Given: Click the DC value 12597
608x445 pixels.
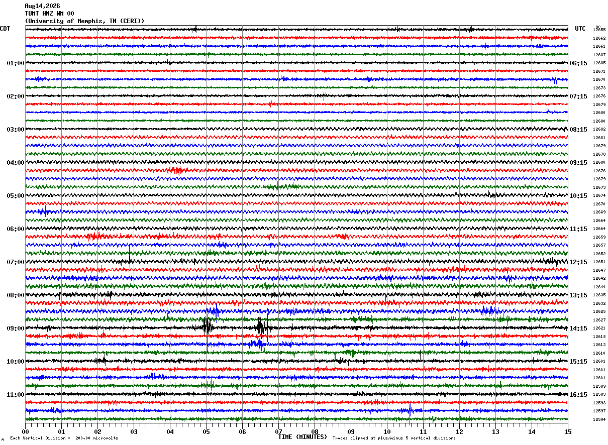Looking at the screenshot, I should [599, 411].
